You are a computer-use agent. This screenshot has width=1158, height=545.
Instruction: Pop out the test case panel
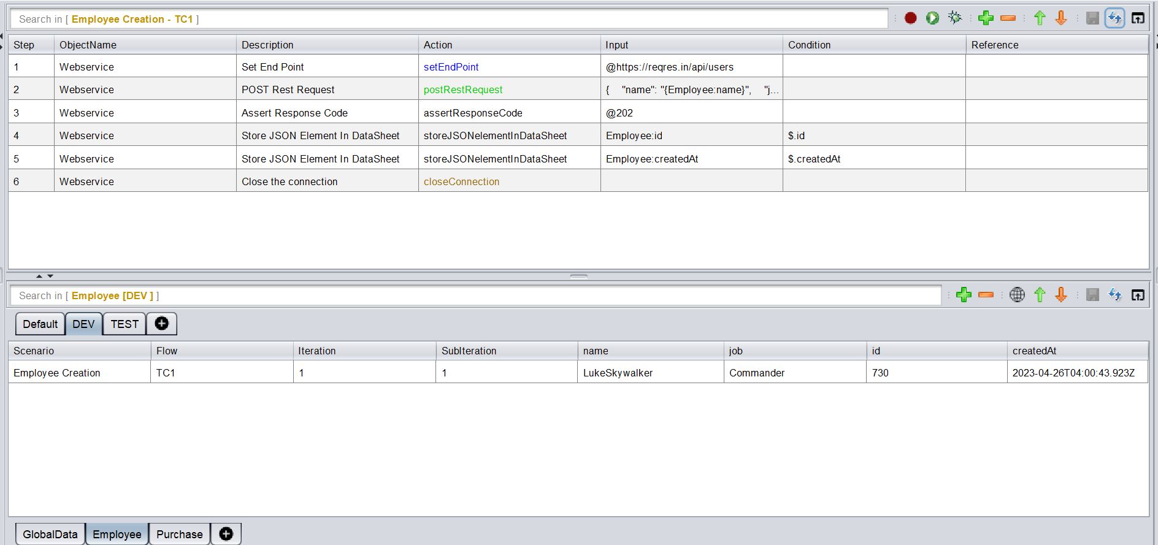tap(1138, 18)
